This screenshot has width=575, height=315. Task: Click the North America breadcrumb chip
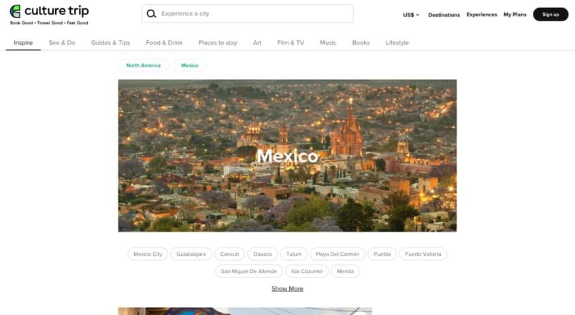click(x=144, y=65)
